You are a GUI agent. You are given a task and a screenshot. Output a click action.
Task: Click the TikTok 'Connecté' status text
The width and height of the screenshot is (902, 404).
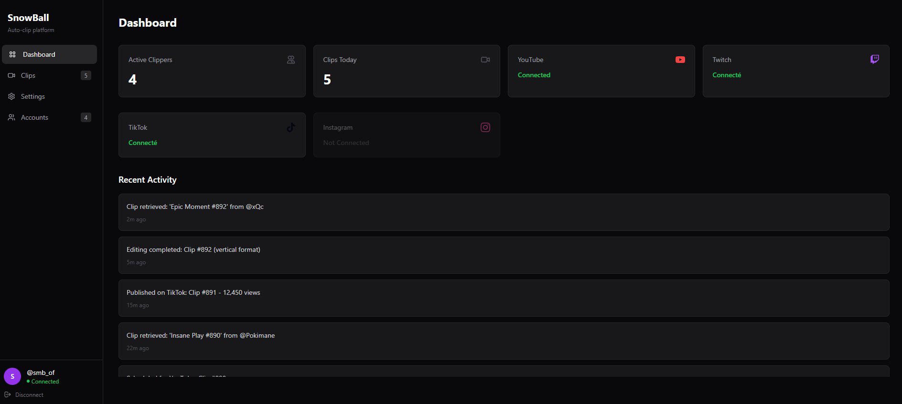tap(143, 143)
